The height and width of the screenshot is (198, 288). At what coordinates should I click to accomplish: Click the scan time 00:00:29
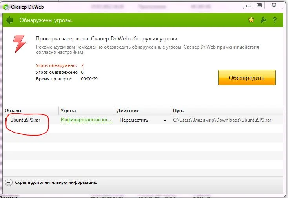coord(89,79)
